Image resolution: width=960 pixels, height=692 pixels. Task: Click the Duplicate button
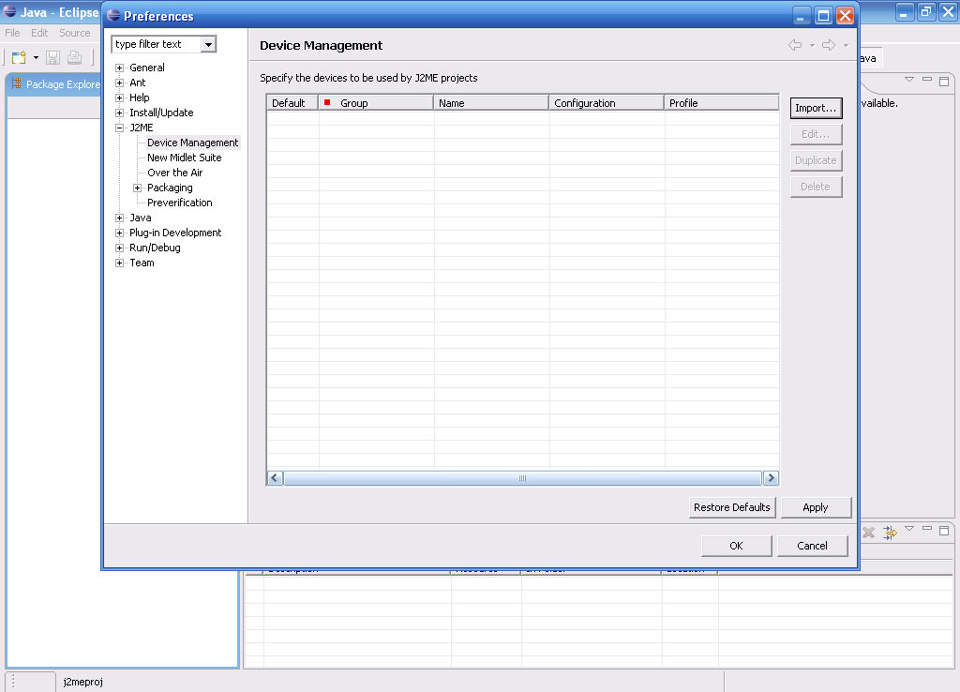coord(817,160)
